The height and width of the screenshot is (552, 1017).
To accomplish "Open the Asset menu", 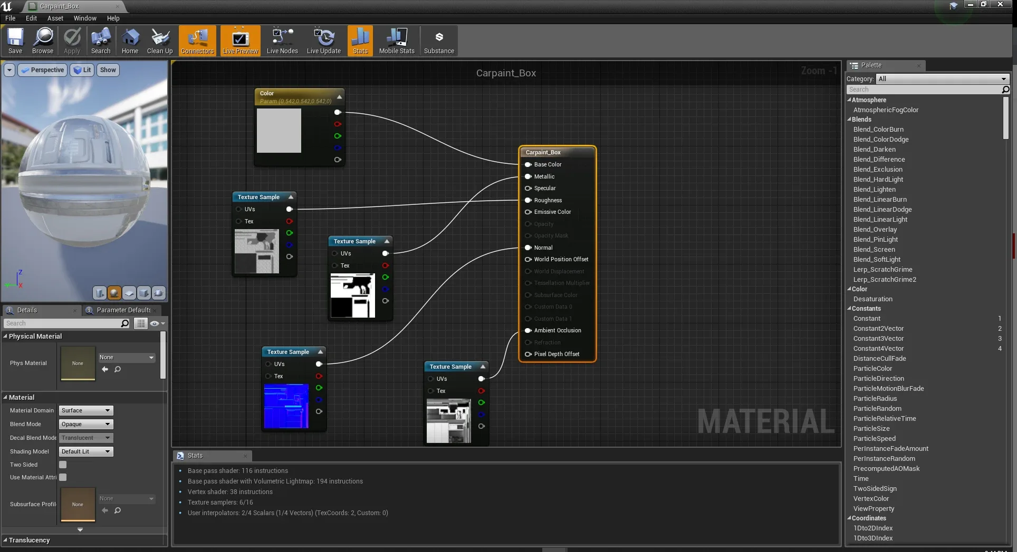I will [x=55, y=18].
